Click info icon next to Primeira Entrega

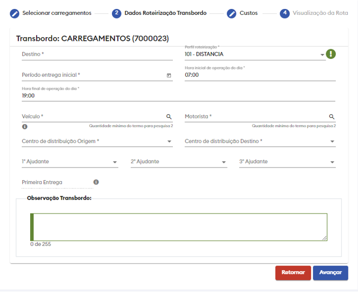coord(96,182)
